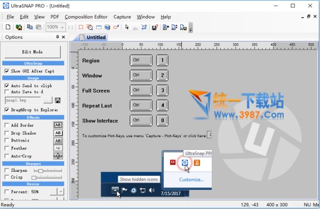Viewport: 320px width, 209px height.
Task: Enable Auto Save to disk checkbox
Action: [7, 92]
